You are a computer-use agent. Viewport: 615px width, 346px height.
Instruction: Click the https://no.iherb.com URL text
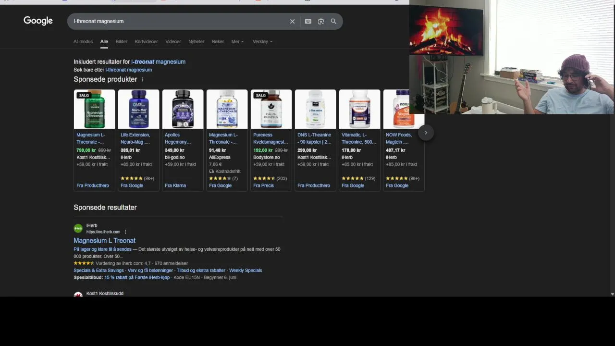[x=103, y=232]
